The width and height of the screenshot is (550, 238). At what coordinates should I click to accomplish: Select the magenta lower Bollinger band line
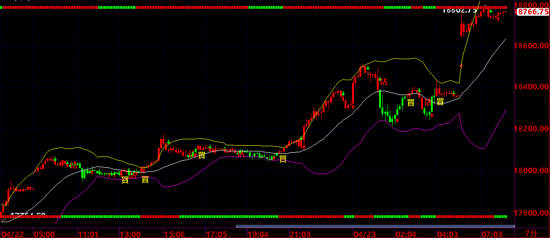(x=317, y=173)
